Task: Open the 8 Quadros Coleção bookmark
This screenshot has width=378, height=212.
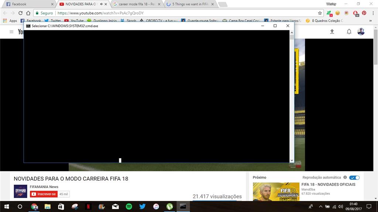Action: coord(324,21)
